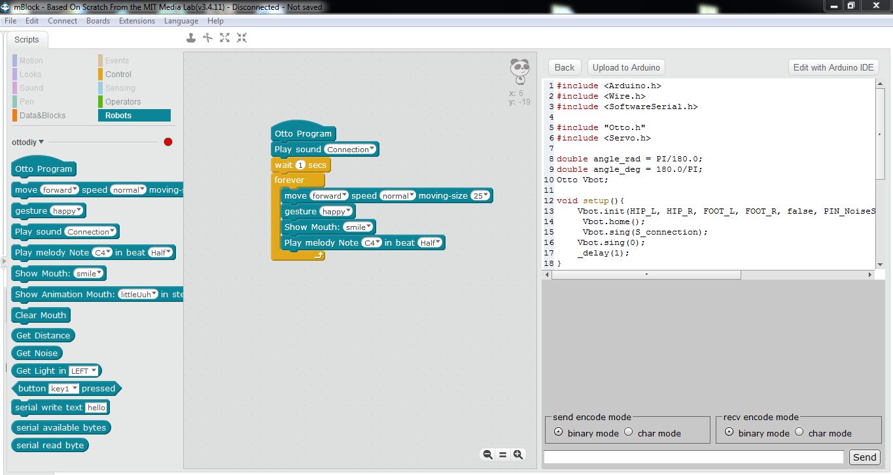Image resolution: width=893 pixels, height=475 pixels.
Task: Click Upload to Arduino
Action: [626, 67]
